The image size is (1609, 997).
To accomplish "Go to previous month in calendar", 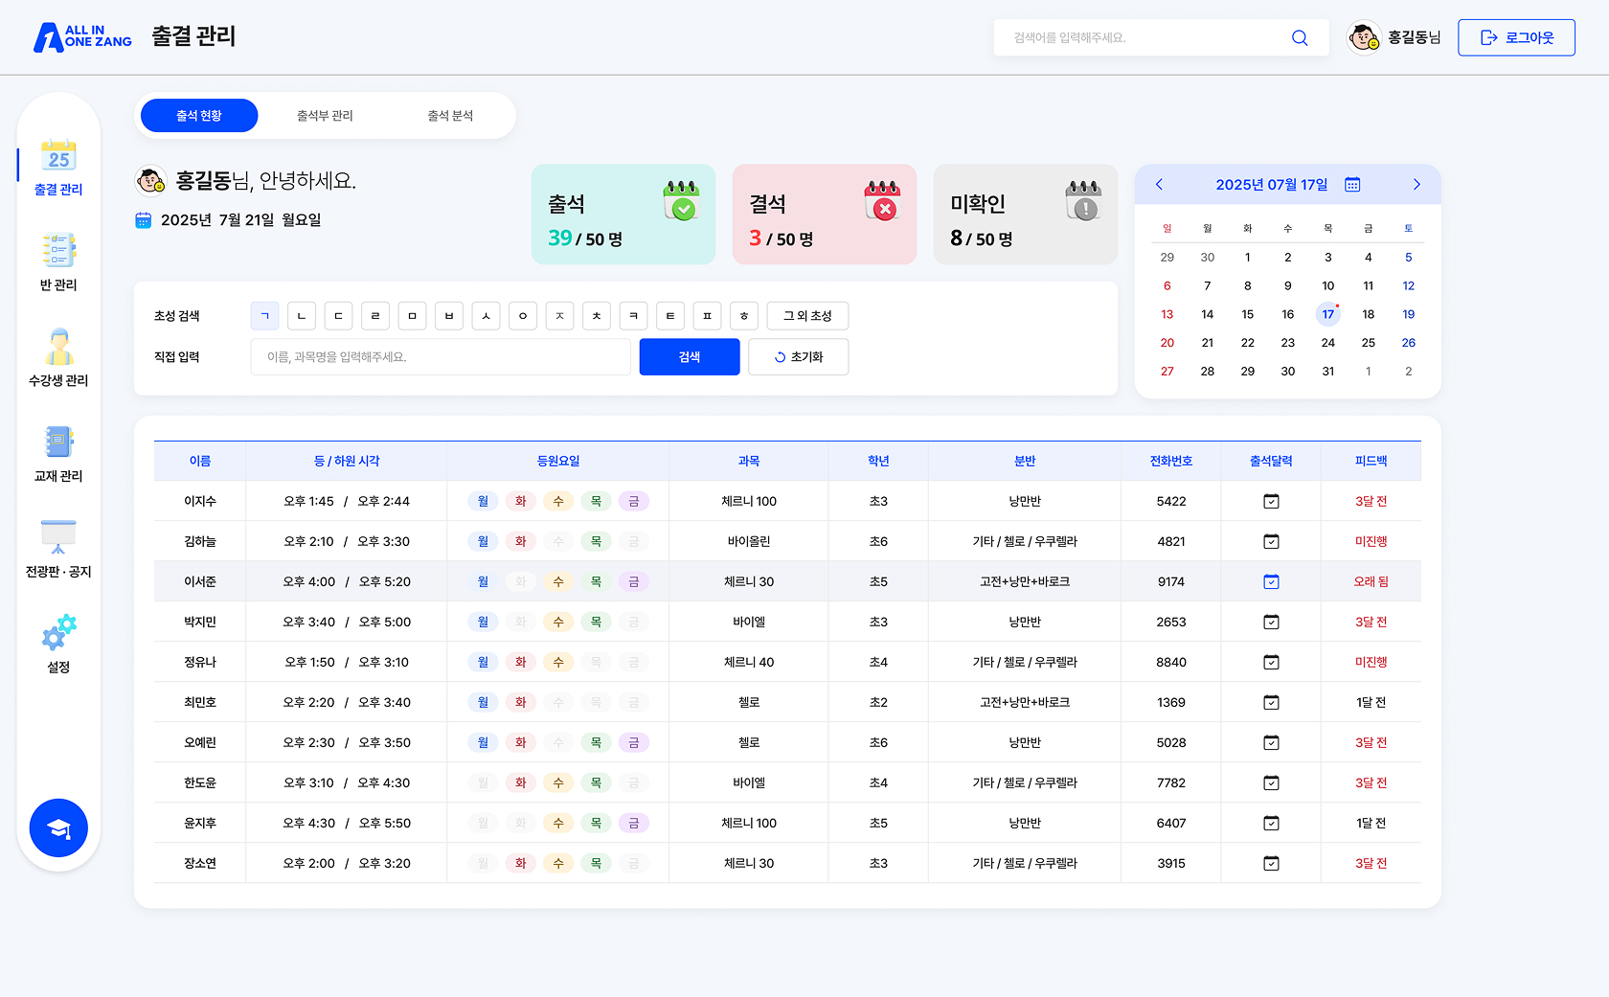I will (1159, 185).
